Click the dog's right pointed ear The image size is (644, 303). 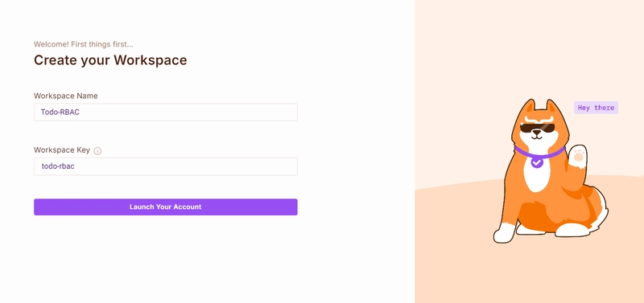point(551,109)
